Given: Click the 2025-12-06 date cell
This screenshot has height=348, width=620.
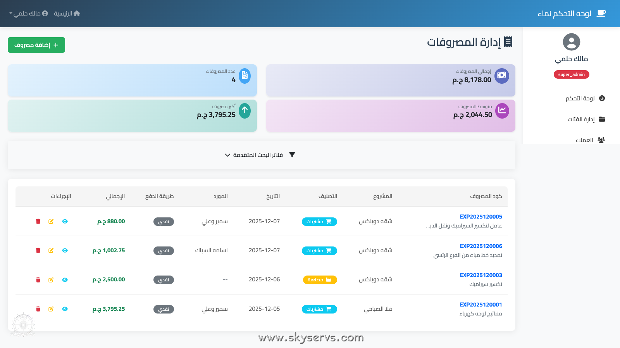Looking at the screenshot, I should point(264,279).
